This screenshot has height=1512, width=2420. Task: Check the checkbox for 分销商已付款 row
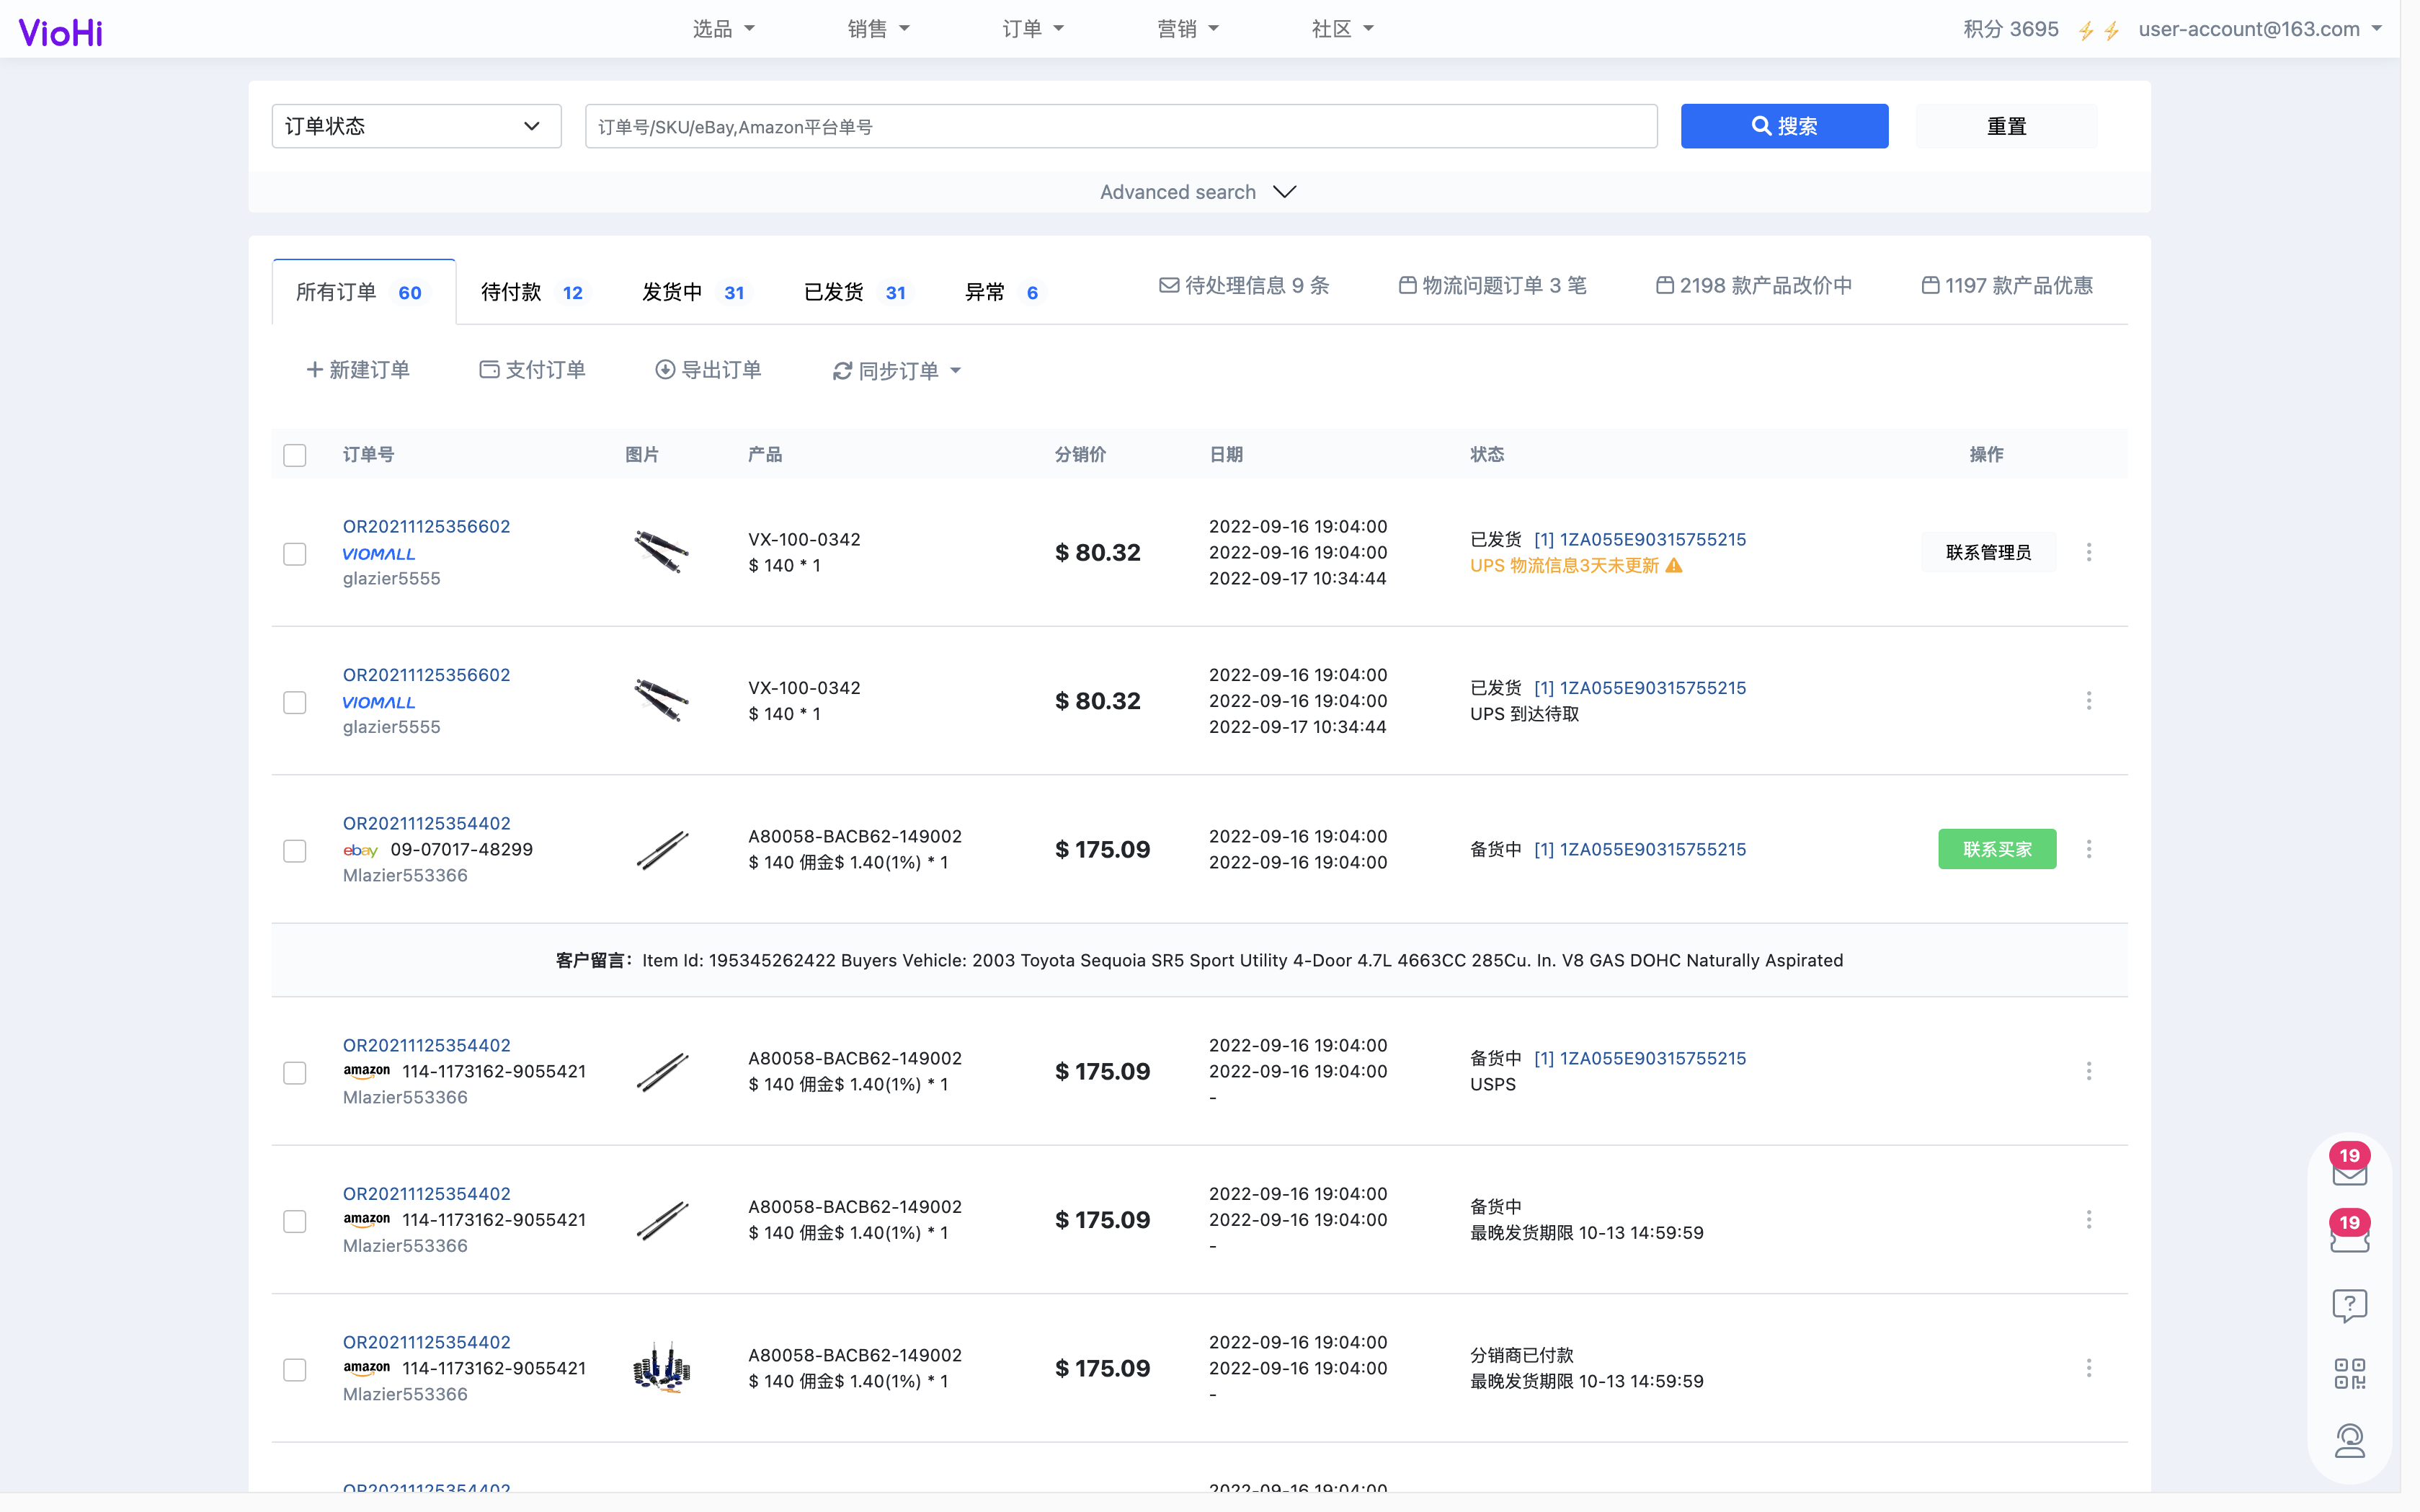(295, 1370)
